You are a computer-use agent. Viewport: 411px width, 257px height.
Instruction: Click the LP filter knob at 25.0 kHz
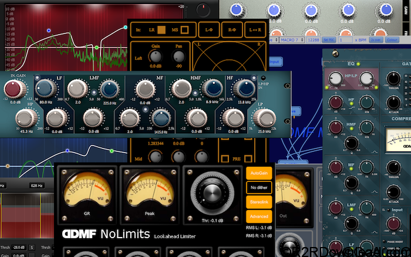coord(264,118)
